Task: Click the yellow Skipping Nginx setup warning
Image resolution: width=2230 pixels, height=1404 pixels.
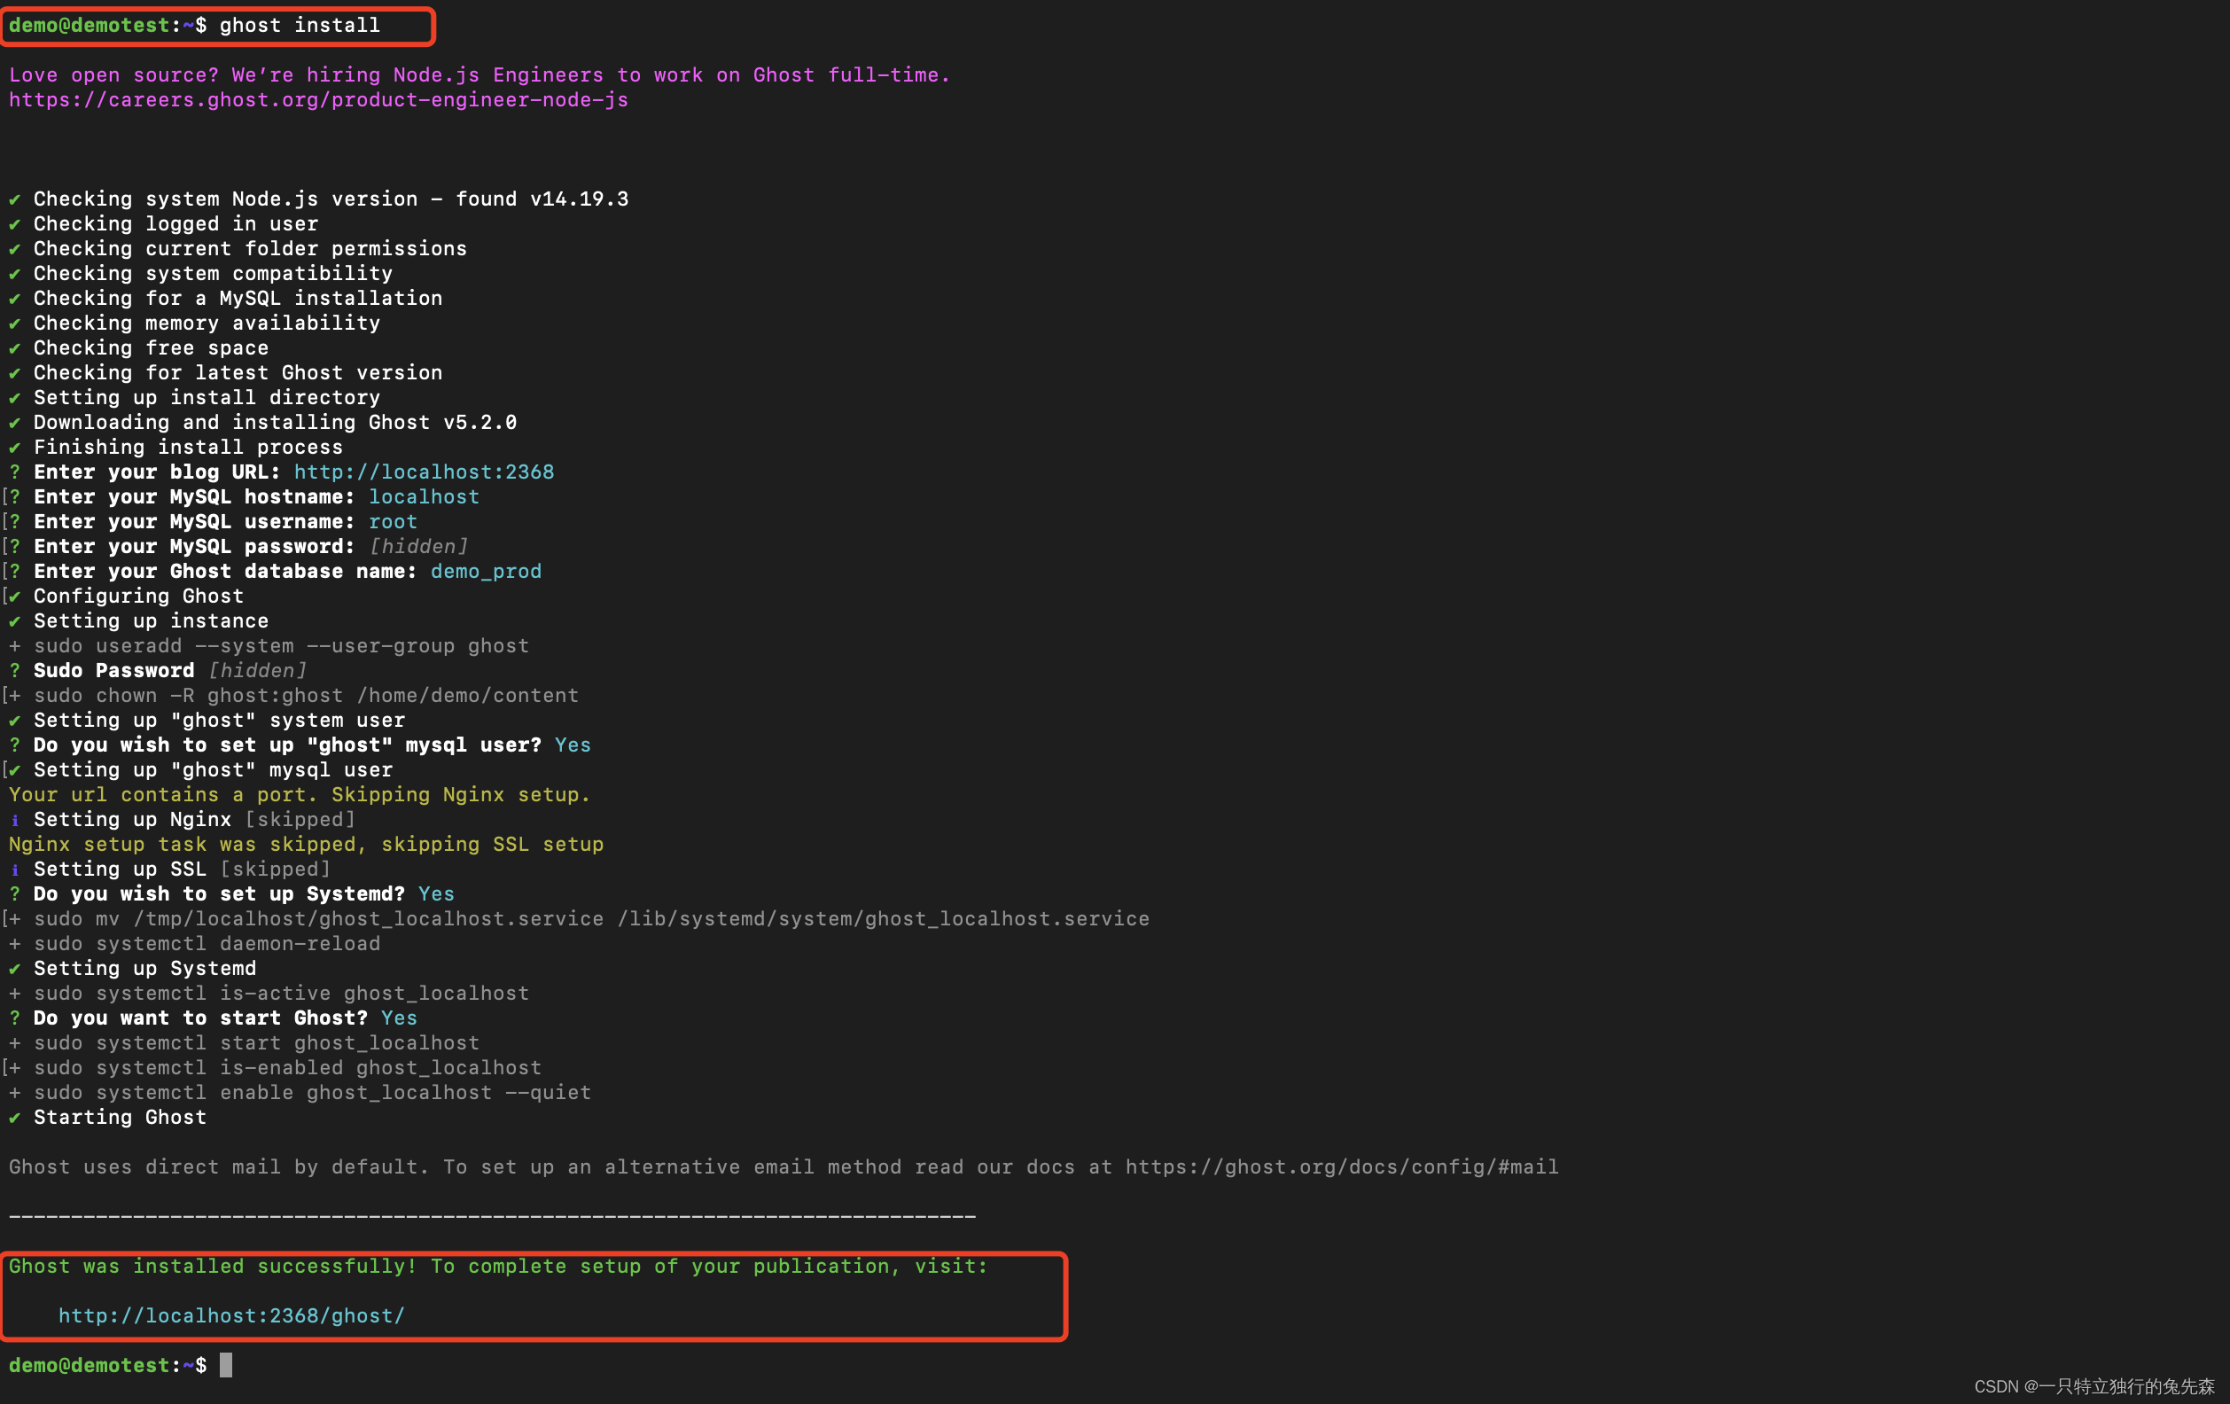Action: click(299, 794)
